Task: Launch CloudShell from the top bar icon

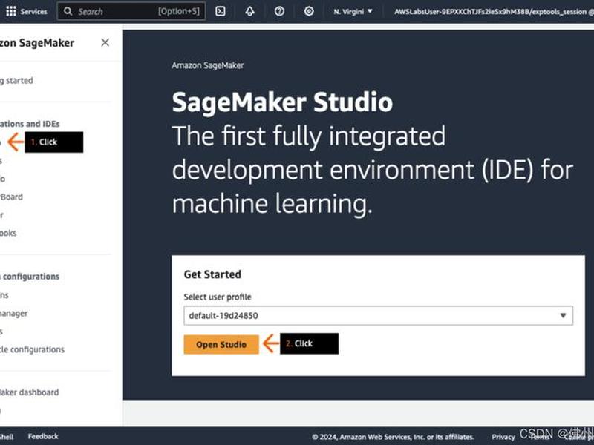Action: tap(220, 11)
